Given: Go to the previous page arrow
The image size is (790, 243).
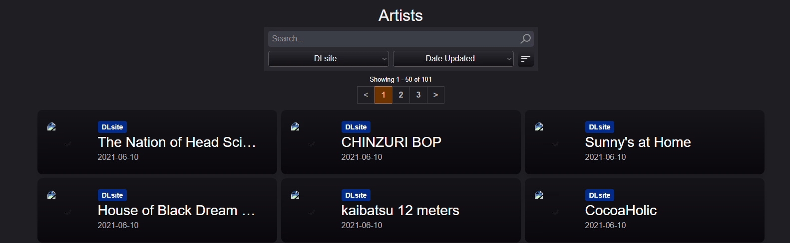Looking at the screenshot, I should (366, 95).
